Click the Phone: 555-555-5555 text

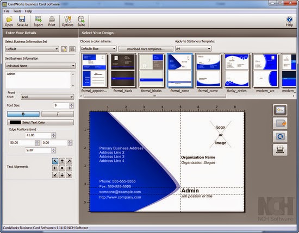117,181
